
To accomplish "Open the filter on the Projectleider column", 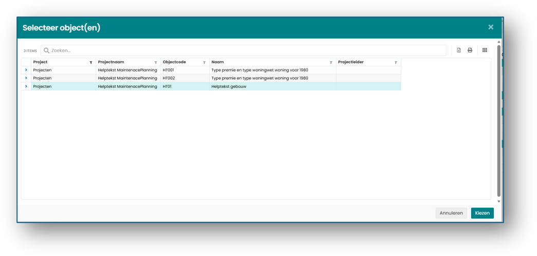I will click(x=396, y=62).
